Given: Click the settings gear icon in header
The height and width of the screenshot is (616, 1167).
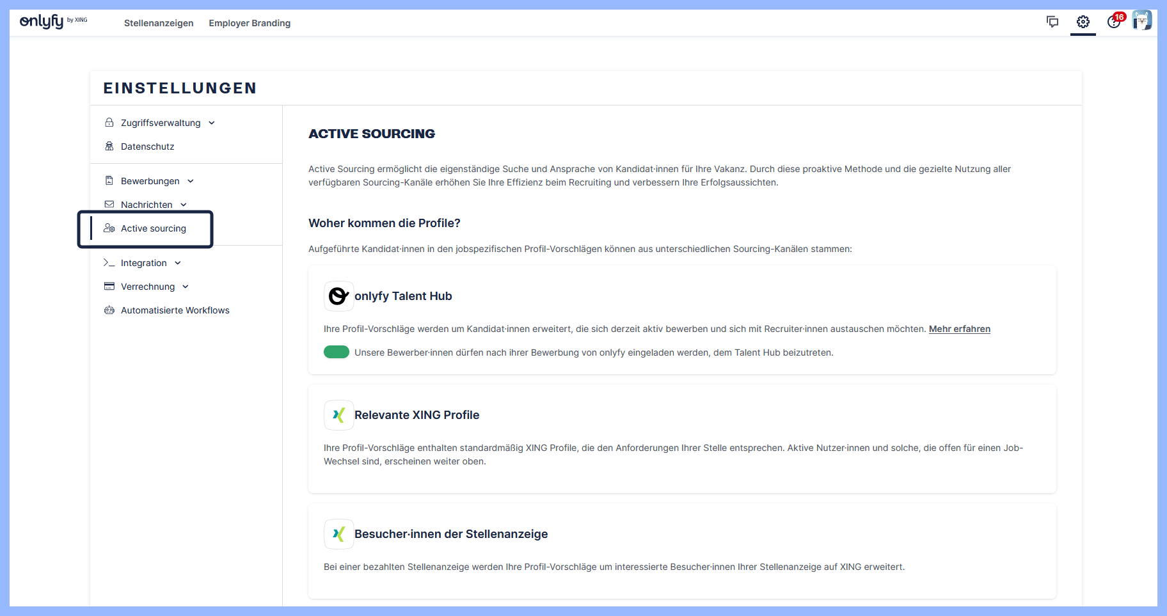Looking at the screenshot, I should [x=1083, y=21].
